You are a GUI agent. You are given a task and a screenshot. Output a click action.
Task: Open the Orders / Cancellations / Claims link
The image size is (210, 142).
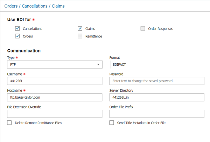pyautogui.click(x=34, y=6)
